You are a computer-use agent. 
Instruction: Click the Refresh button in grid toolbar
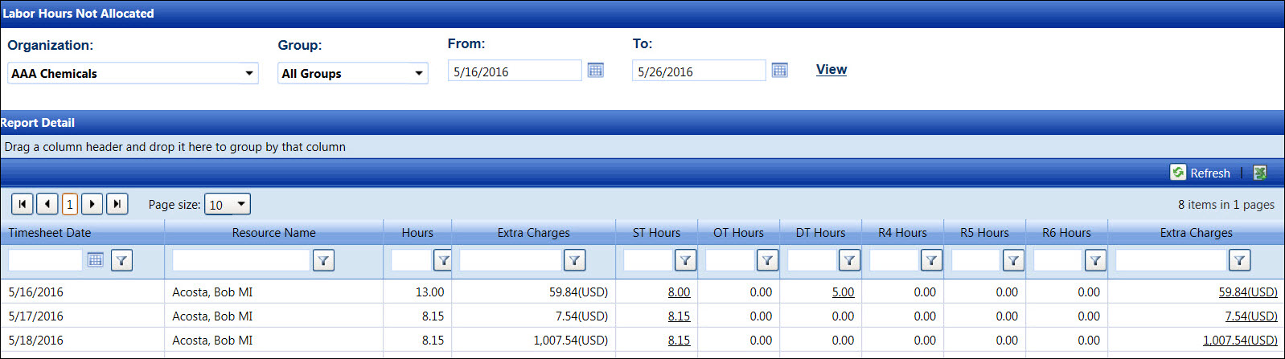(x=1201, y=173)
